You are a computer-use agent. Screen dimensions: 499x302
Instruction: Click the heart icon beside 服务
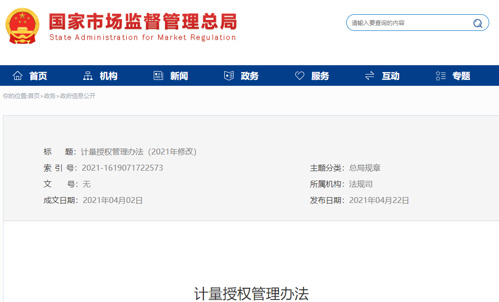coord(300,75)
